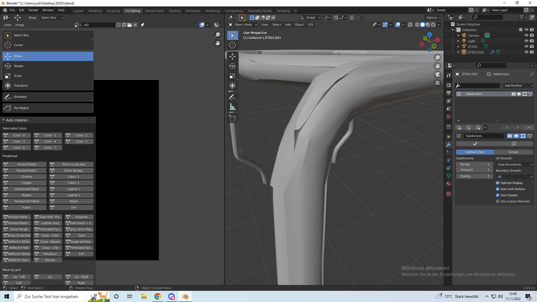Screen dimensions: 537x302
Task: Click the camera view icon in viewport
Action: (437, 74)
